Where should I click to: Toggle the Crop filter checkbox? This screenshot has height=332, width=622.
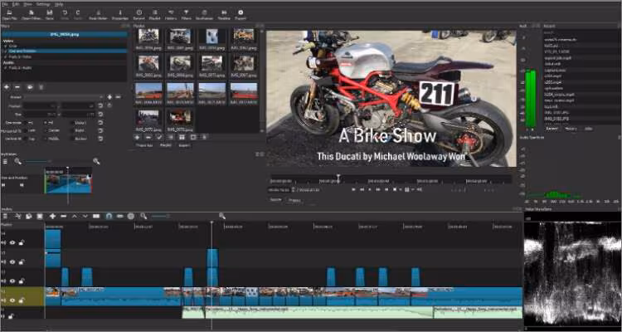coord(6,46)
